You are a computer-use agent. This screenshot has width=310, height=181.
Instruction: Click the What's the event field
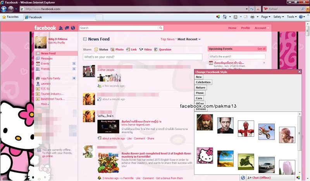click(x=237, y=57)
